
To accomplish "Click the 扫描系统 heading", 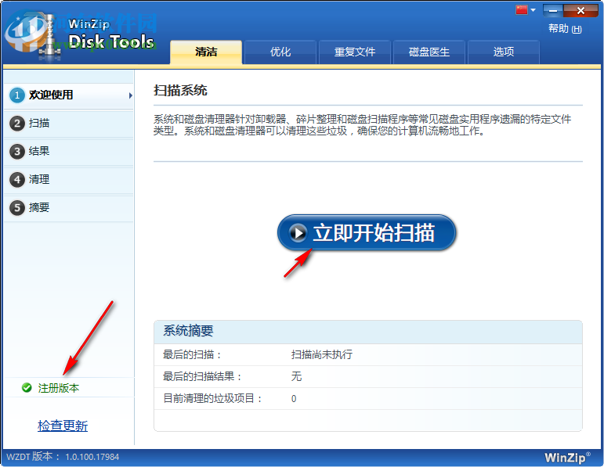I will point(180,91).
